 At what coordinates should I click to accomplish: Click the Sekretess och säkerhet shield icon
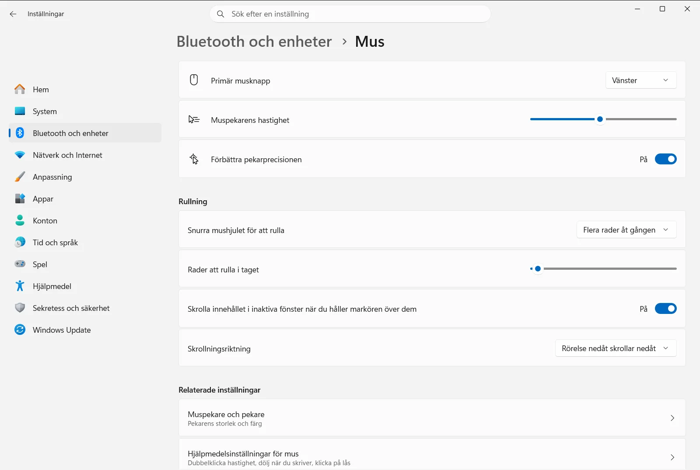click(x=20, y=308)
